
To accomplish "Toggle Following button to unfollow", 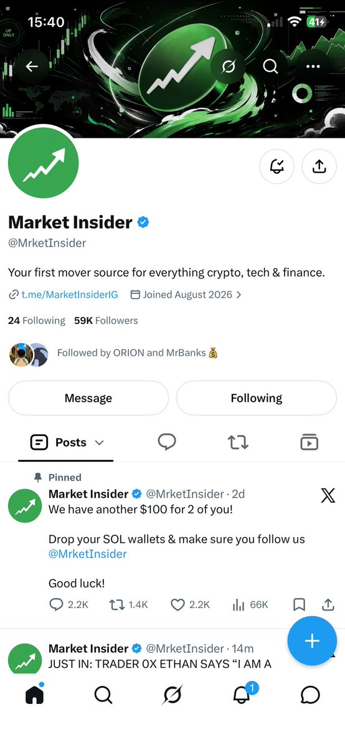I will click(x=257, y=397).
